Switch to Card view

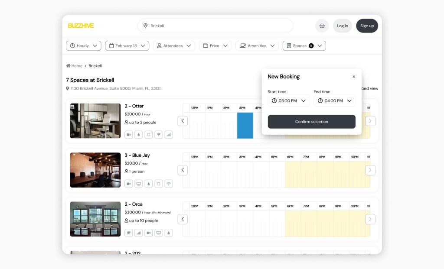pyautogui.click(x=369, y=88)
